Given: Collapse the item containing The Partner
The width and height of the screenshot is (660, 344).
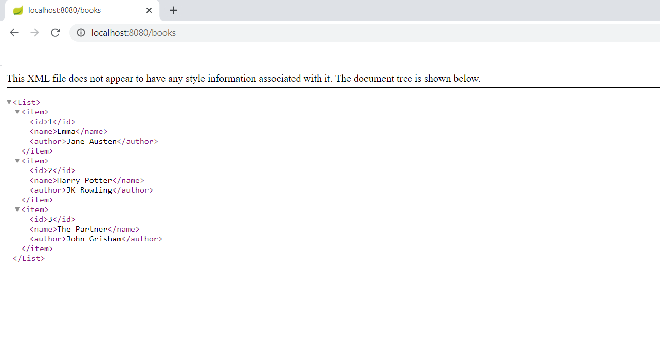Looking at the screenshot, I should click(x=17, y=209).
